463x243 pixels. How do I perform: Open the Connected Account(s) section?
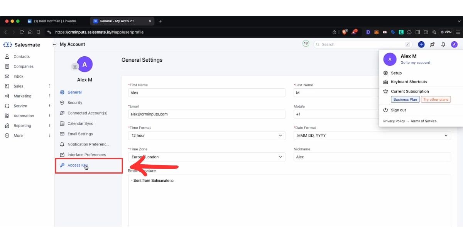click(x=87, y=113)
